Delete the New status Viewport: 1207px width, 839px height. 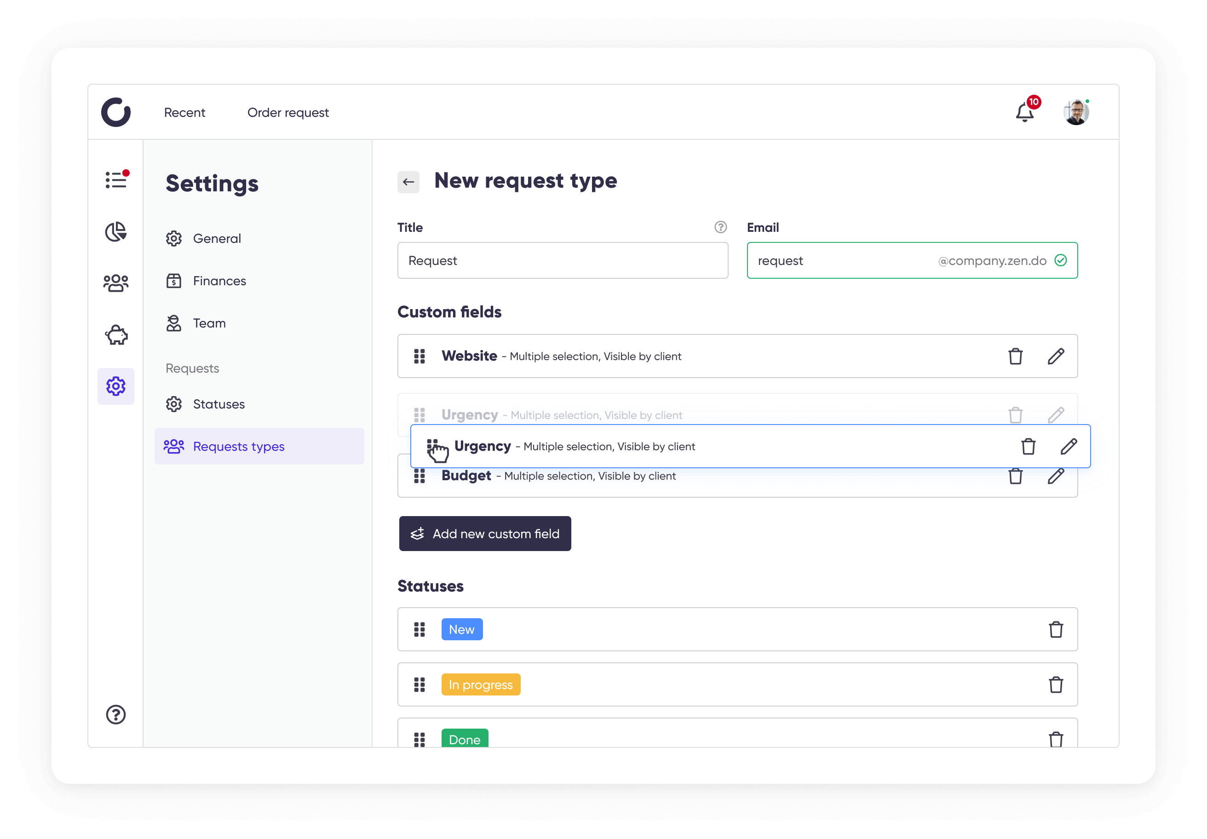(1056, 629)
